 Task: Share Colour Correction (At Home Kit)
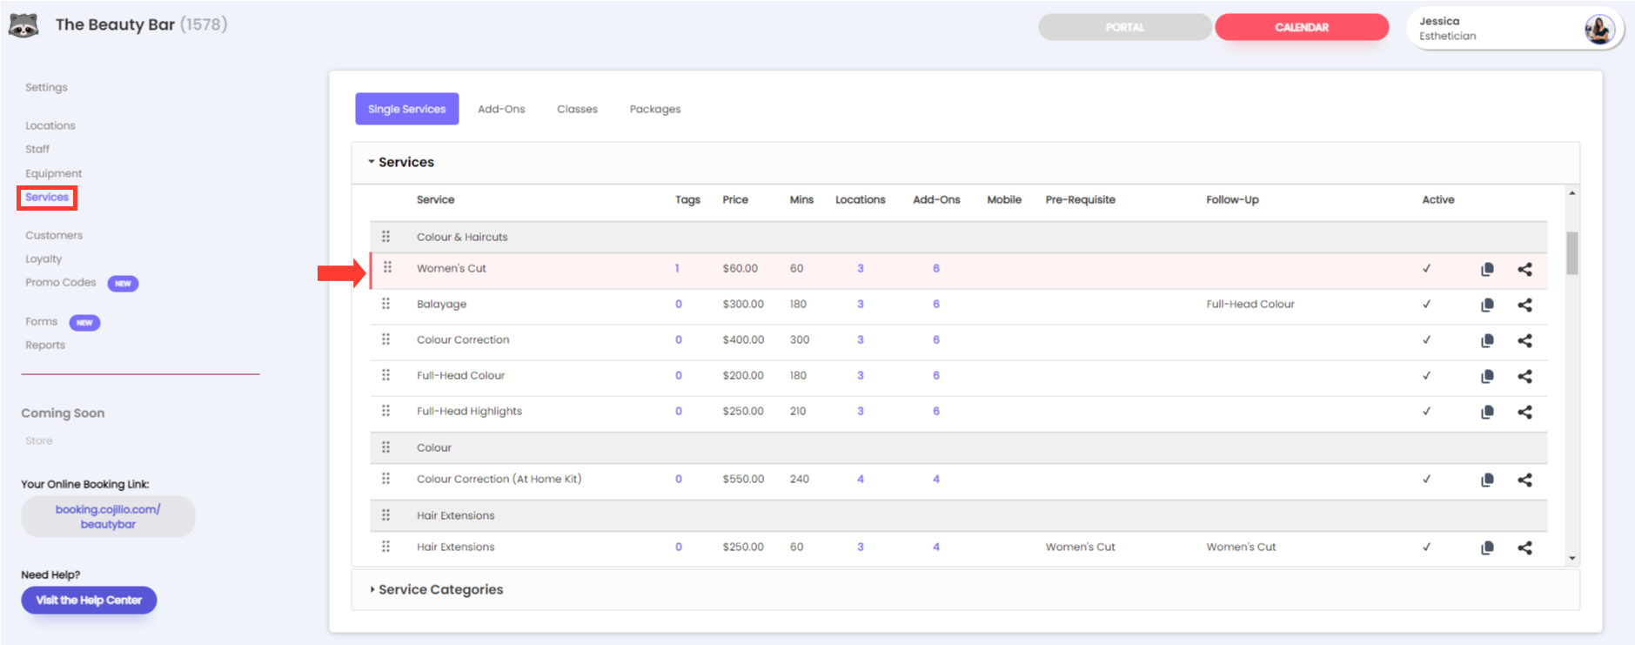[x=1524, y=480]
